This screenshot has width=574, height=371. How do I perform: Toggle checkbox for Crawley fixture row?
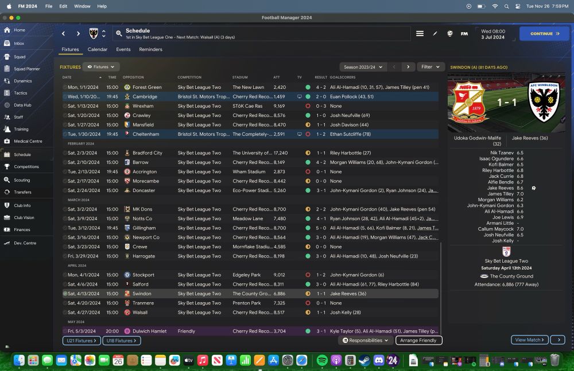coord(65,116)
